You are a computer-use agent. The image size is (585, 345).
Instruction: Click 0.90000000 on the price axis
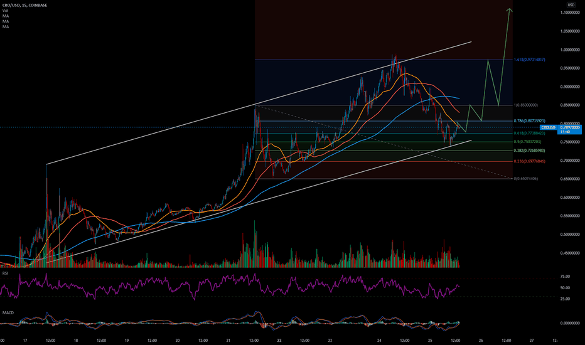(x=570, y=87)
